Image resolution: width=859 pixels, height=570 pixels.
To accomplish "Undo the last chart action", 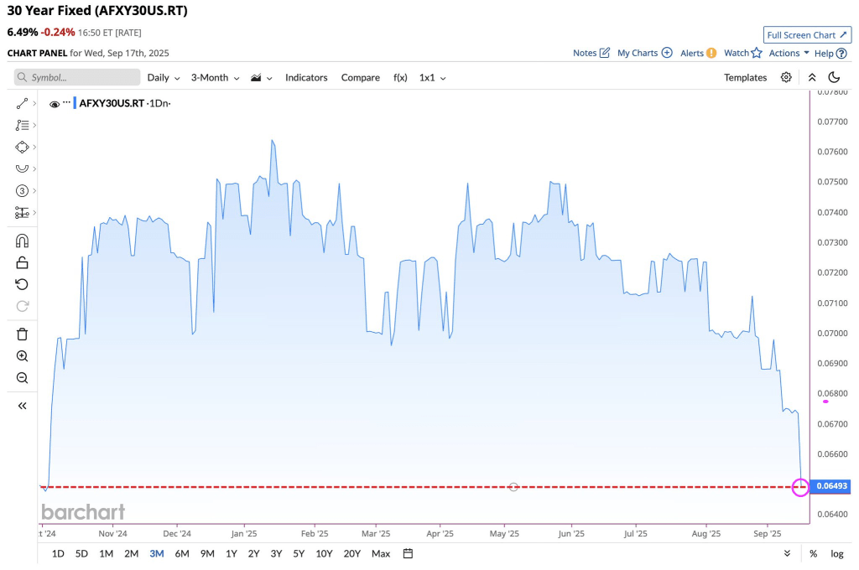I will point(23,284).
